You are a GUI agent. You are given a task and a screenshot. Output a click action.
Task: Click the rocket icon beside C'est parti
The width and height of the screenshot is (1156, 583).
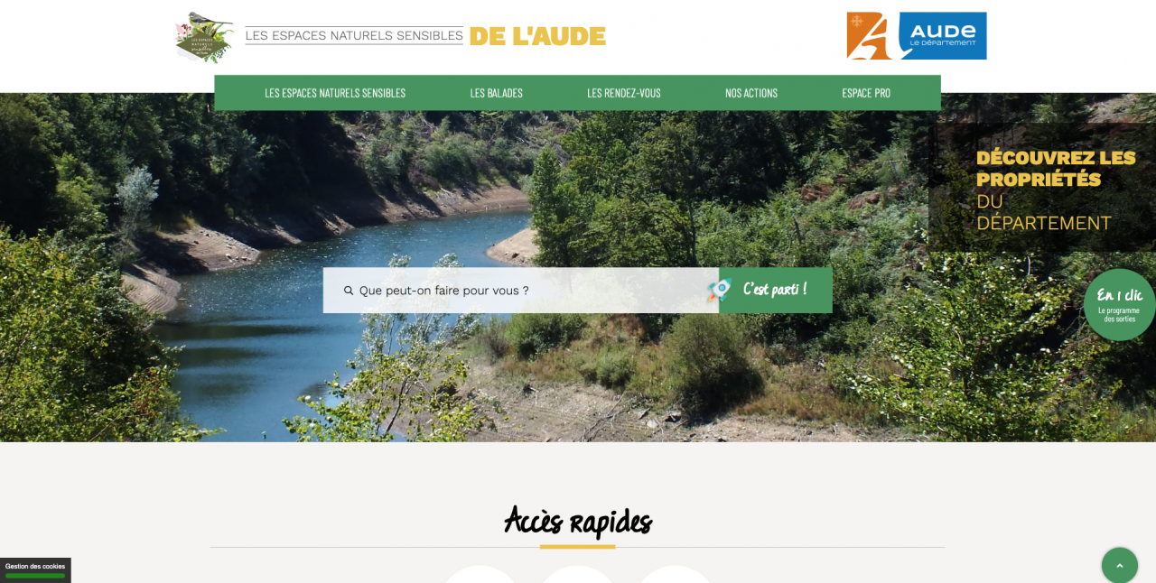(719, 290)
